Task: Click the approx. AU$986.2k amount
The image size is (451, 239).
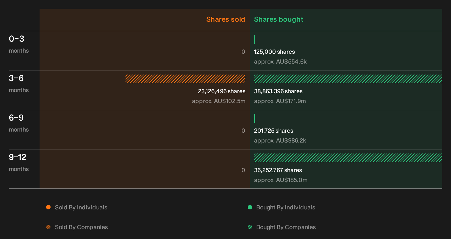Action: tap(280, 141)
